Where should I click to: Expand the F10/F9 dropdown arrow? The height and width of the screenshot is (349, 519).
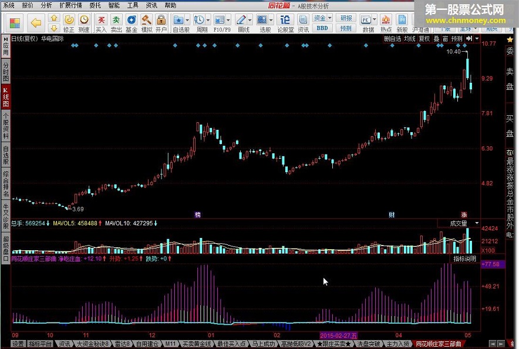228,20
